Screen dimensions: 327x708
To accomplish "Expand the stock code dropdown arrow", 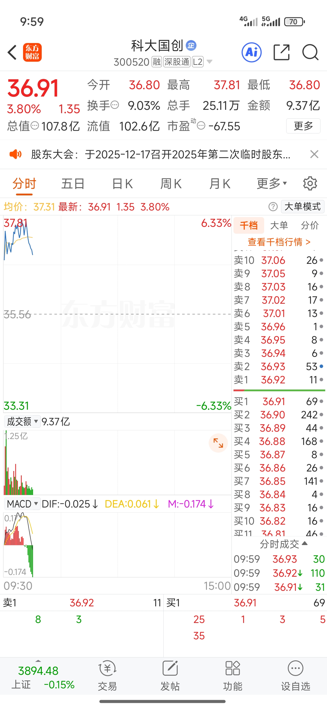I will [209, 62].
